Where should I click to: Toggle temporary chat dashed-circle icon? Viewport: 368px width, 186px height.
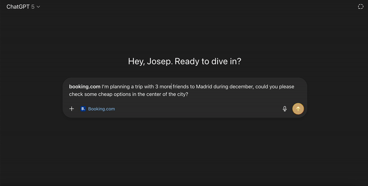[x=360, y=7]
